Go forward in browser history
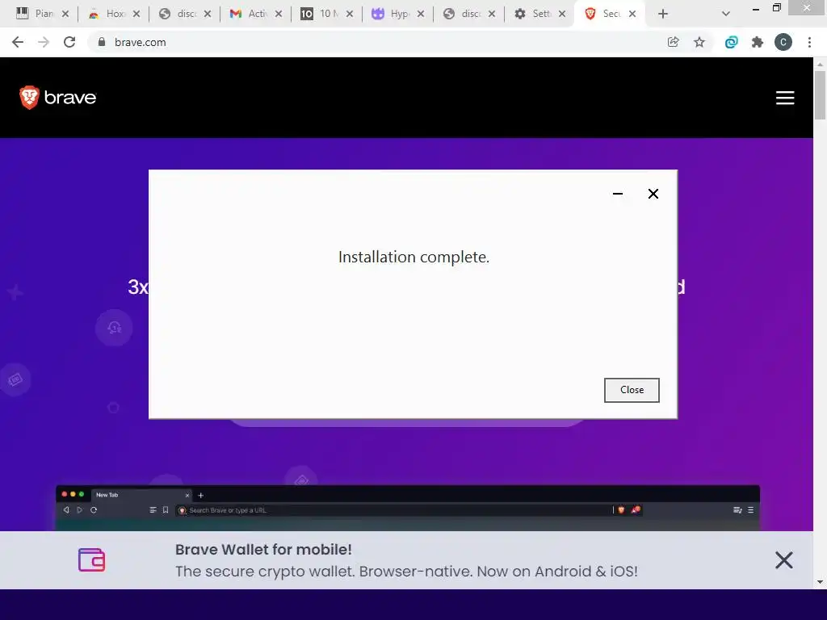This screenshot has width=827, height=620. point(44,42)
